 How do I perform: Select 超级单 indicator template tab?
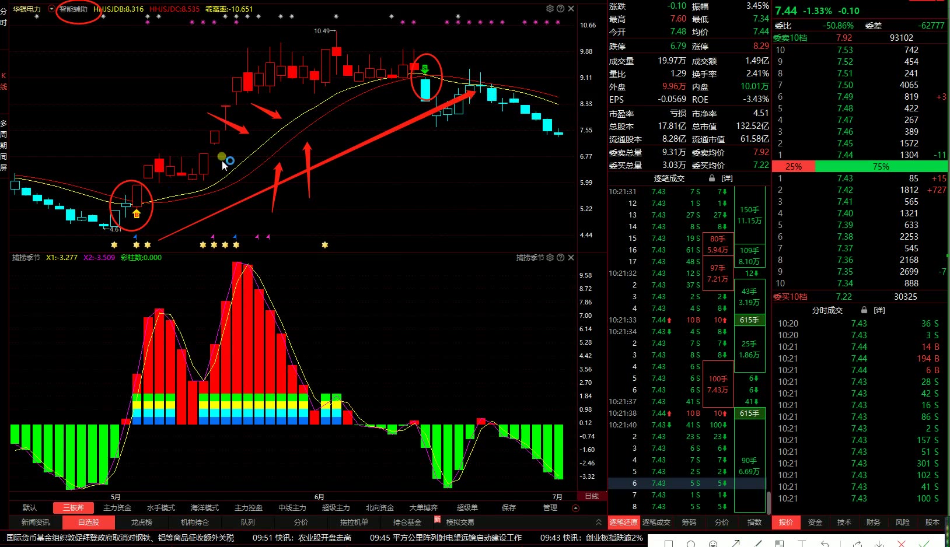click(467, 508)
